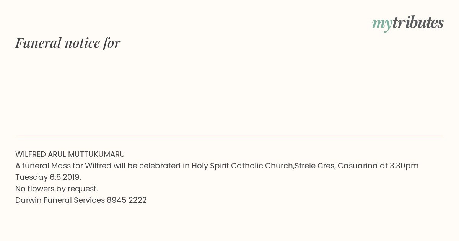Click the word "for" ending the heading
459x241 pixels.
[x=112, y=43]
